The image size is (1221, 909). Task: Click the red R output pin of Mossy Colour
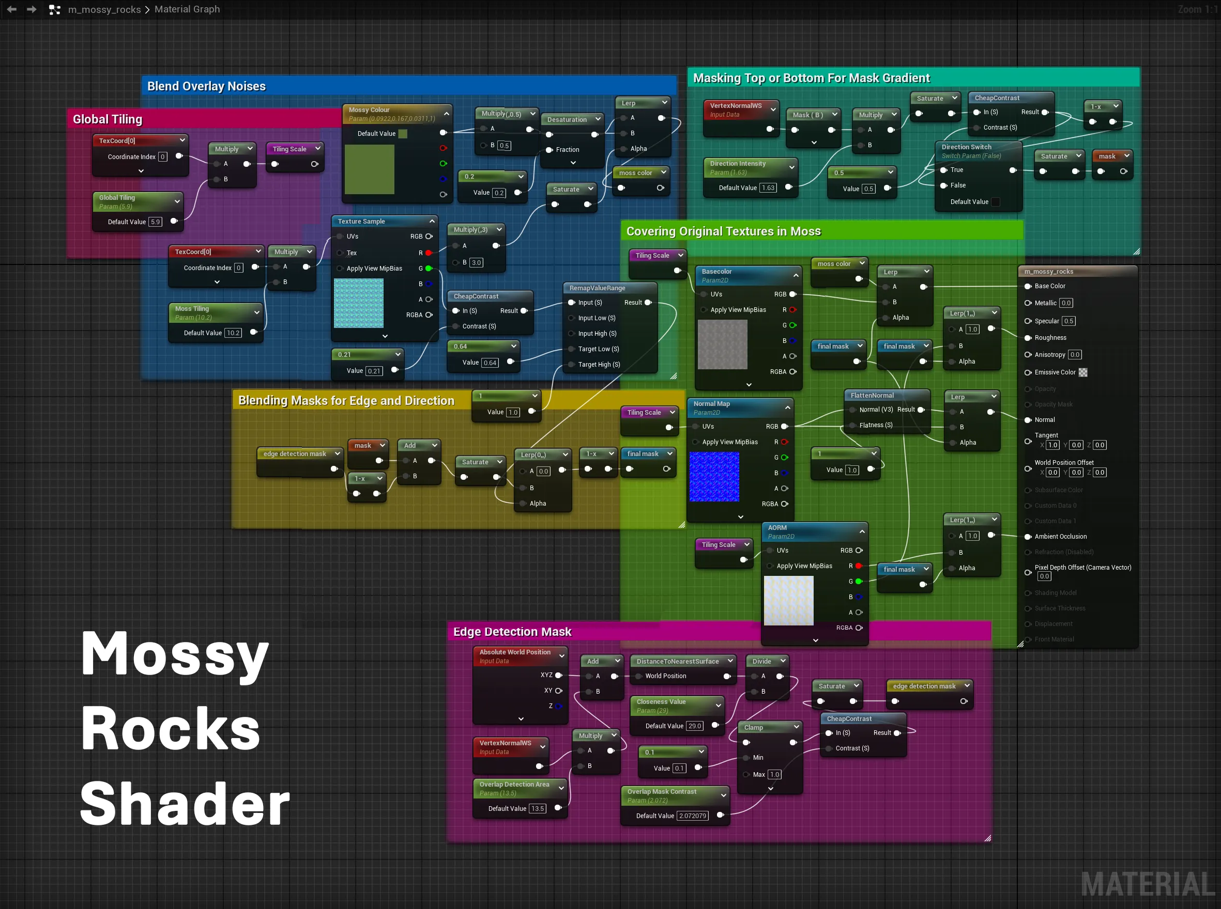(444, 148)
